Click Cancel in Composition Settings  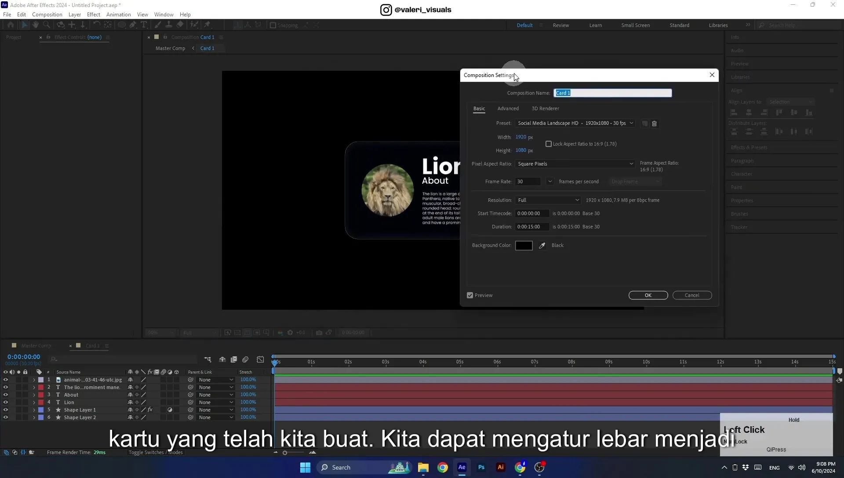click(x=692, y=295)
